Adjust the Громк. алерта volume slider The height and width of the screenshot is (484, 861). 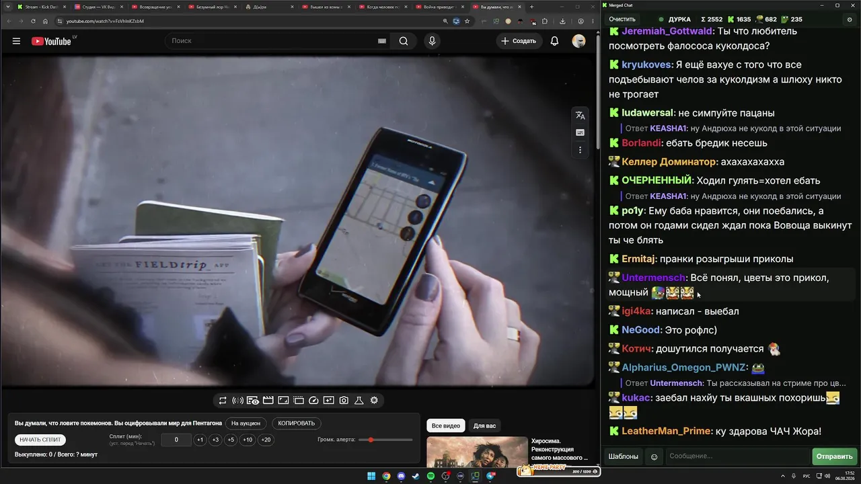(x=385, y=440)
